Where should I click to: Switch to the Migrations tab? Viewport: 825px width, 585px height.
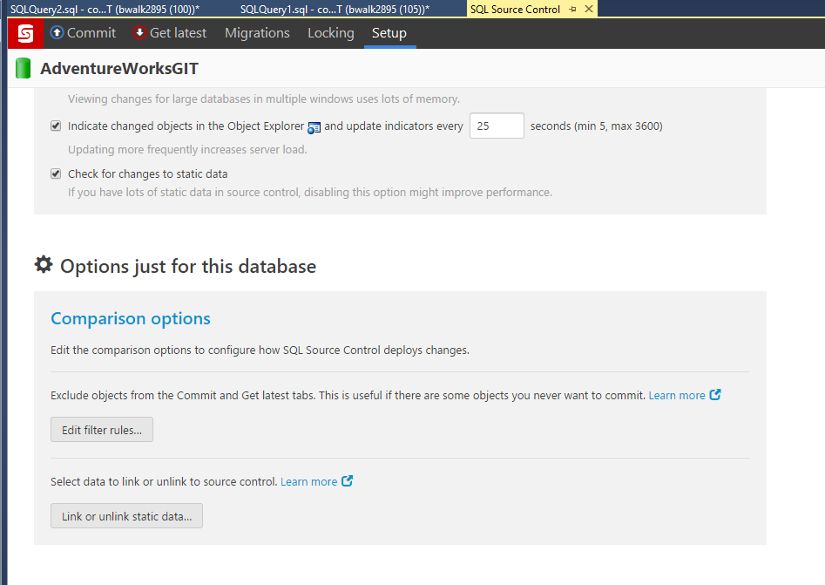(257, 32)
